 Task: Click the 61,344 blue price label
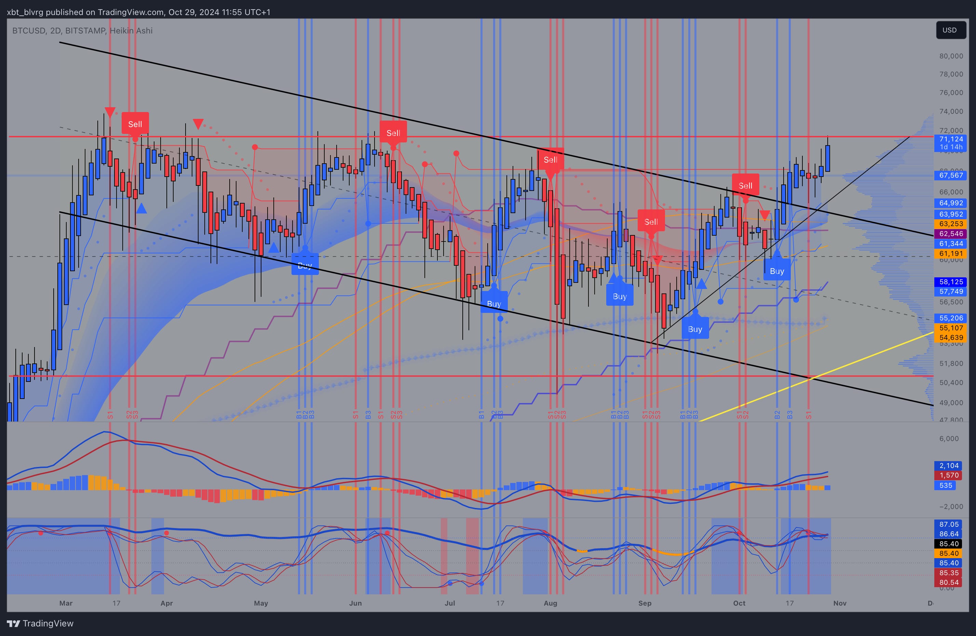pos(950,244)
